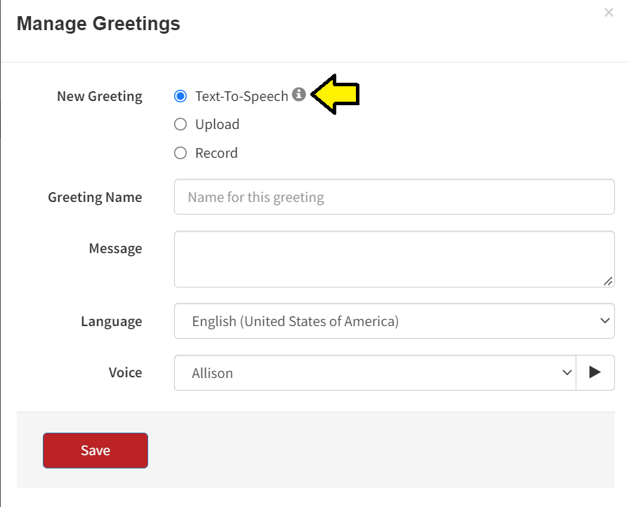Image resolution: width=629 pixels, height=507 pixels.
Task: Click the Text-To-Speech label text
Action: 241,97
